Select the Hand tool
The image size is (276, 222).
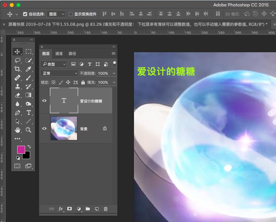18,130
